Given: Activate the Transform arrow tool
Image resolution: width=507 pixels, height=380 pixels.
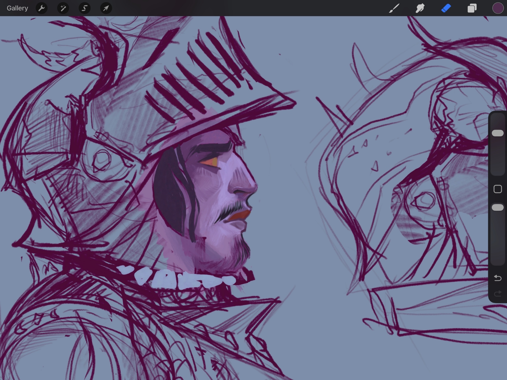Looking at the screenshot, I should coord(106,8).
